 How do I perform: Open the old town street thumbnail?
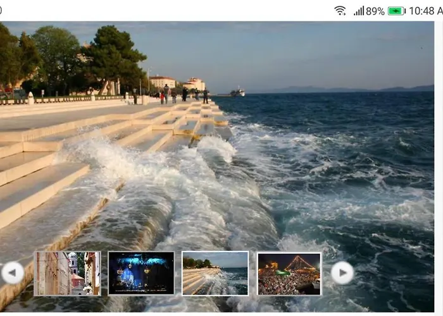coord(67,274)
